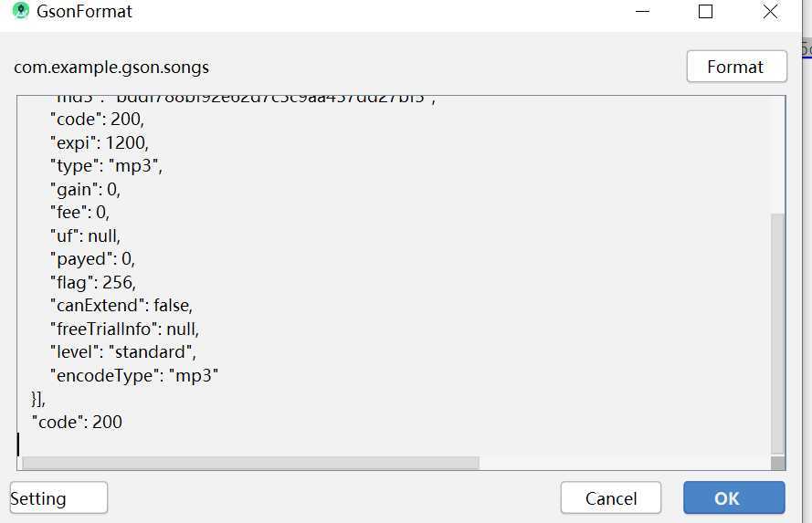812x523 pixels.
Task: Place cursor on the "encodeType": "mp3" line
Action: click(x=134, y=375)
